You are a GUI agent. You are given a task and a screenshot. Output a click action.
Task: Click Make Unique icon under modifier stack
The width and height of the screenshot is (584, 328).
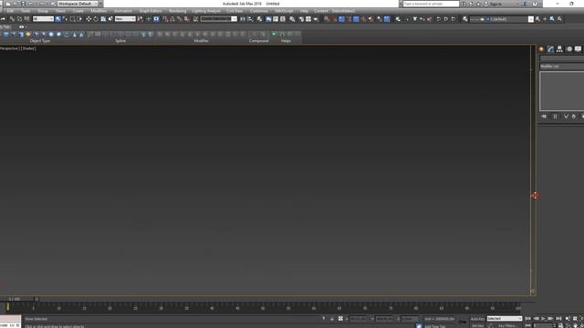(566, 117)
